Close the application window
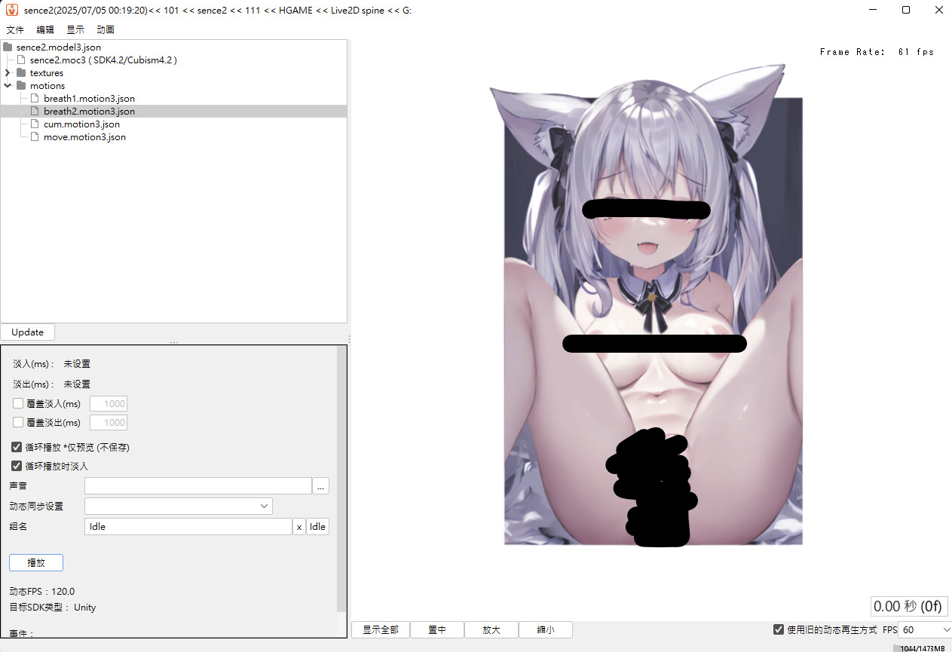This screenshot has height=652, width=952. [938, 10]
